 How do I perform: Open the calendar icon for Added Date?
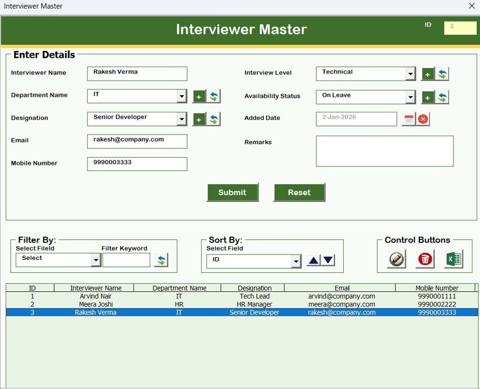tap(409, 118)
